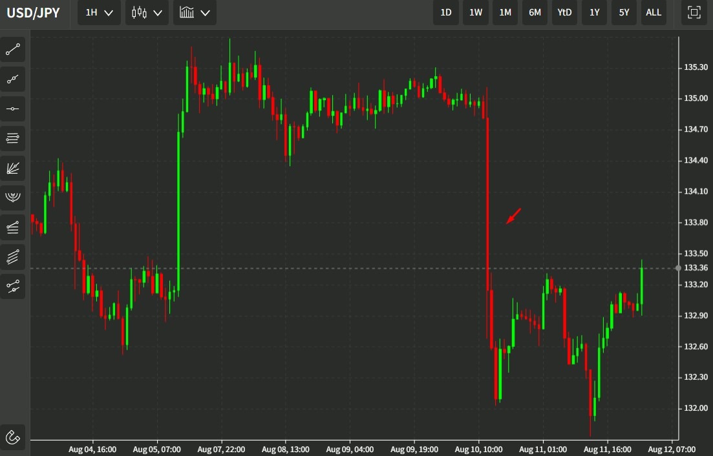The width and height of the screenshot is (713, 456).
Task: Select the bottom two-segment line tool
Action: pos(13,286)
